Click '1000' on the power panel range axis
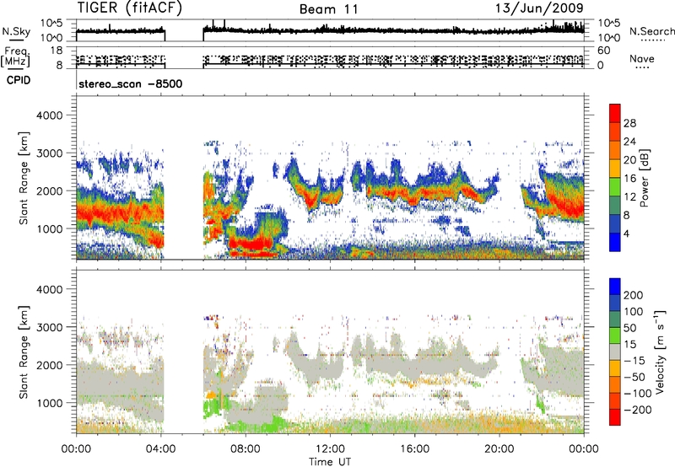Viewport: 675px width, 467px height. click(49, 228)
